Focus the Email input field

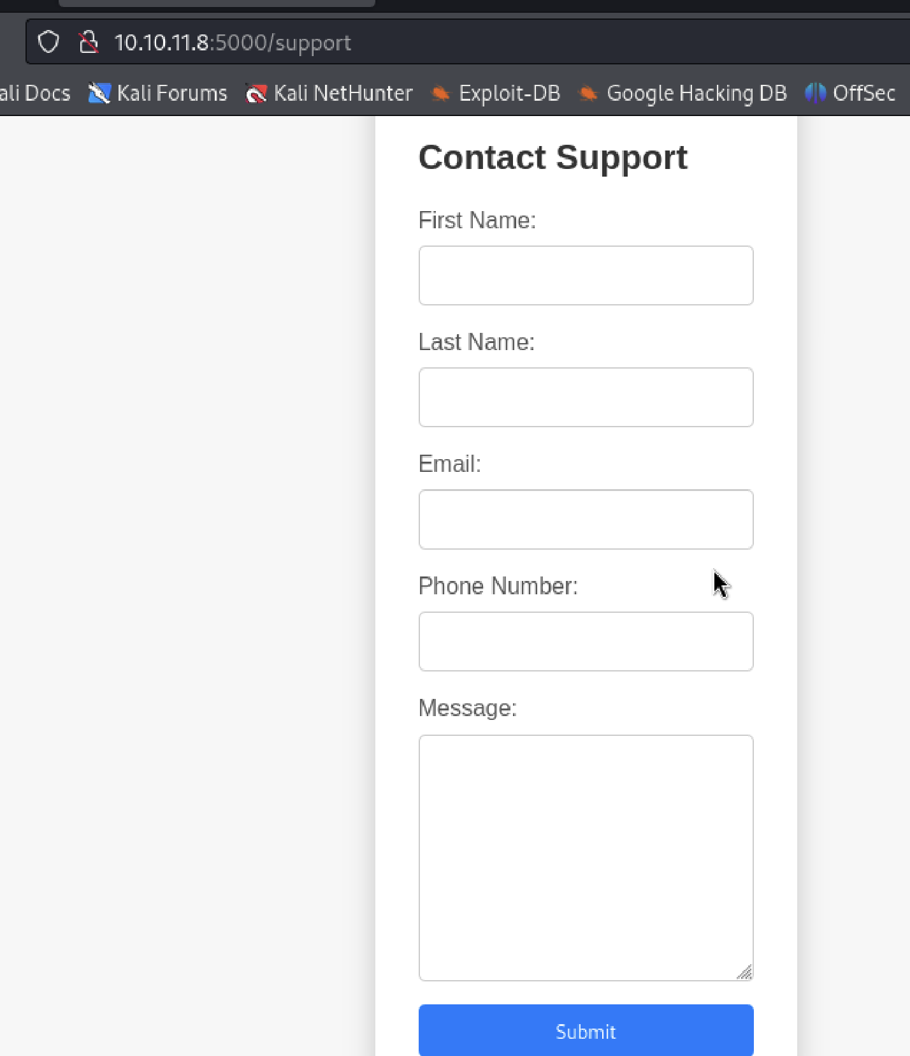pyautogui.click(x=586, y=519)
